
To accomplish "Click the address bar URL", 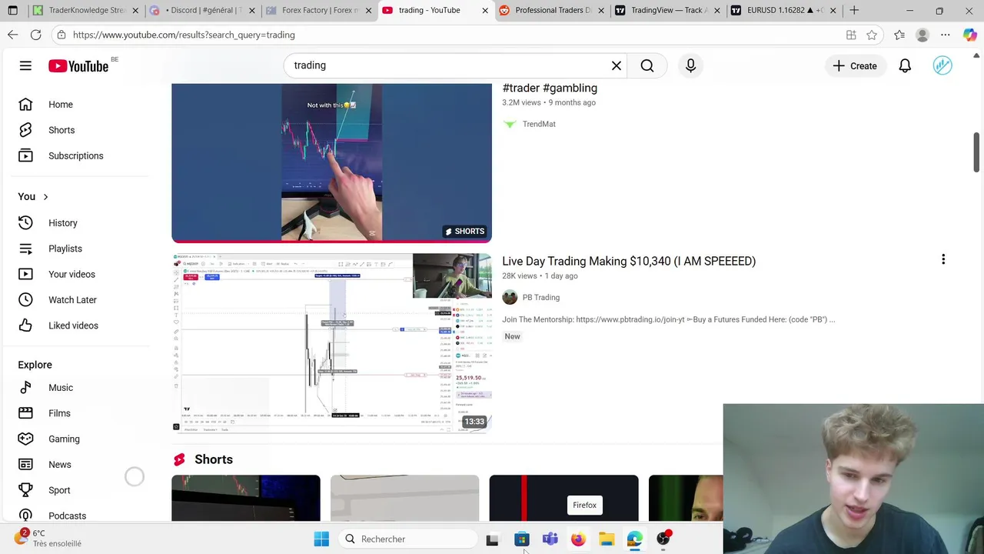I will pyautogui.click(x=184, y=35).
